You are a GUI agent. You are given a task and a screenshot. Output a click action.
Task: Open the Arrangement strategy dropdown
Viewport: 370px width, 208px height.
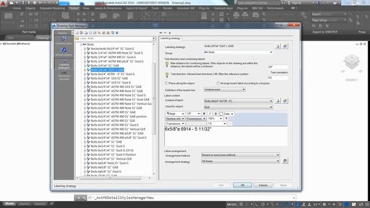click(240, 161)
